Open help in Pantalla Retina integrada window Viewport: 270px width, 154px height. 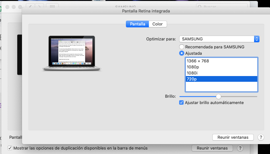pos(261,137)
